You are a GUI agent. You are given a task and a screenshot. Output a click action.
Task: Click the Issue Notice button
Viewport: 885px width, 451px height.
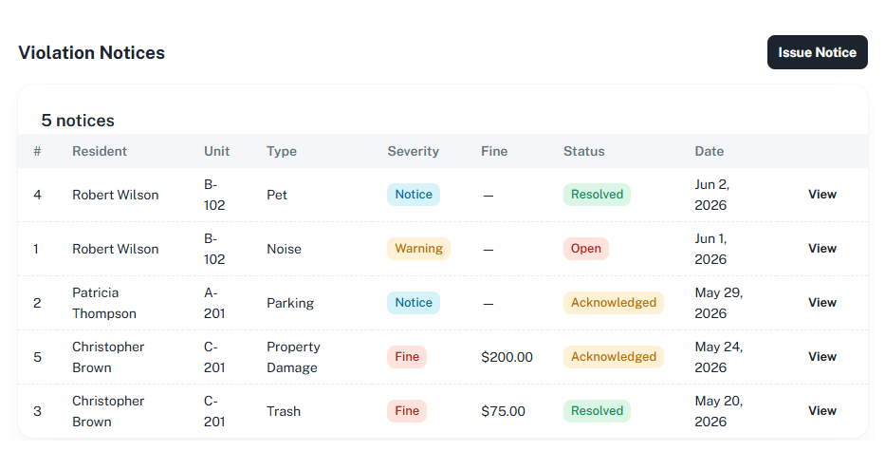coord(817,52)
